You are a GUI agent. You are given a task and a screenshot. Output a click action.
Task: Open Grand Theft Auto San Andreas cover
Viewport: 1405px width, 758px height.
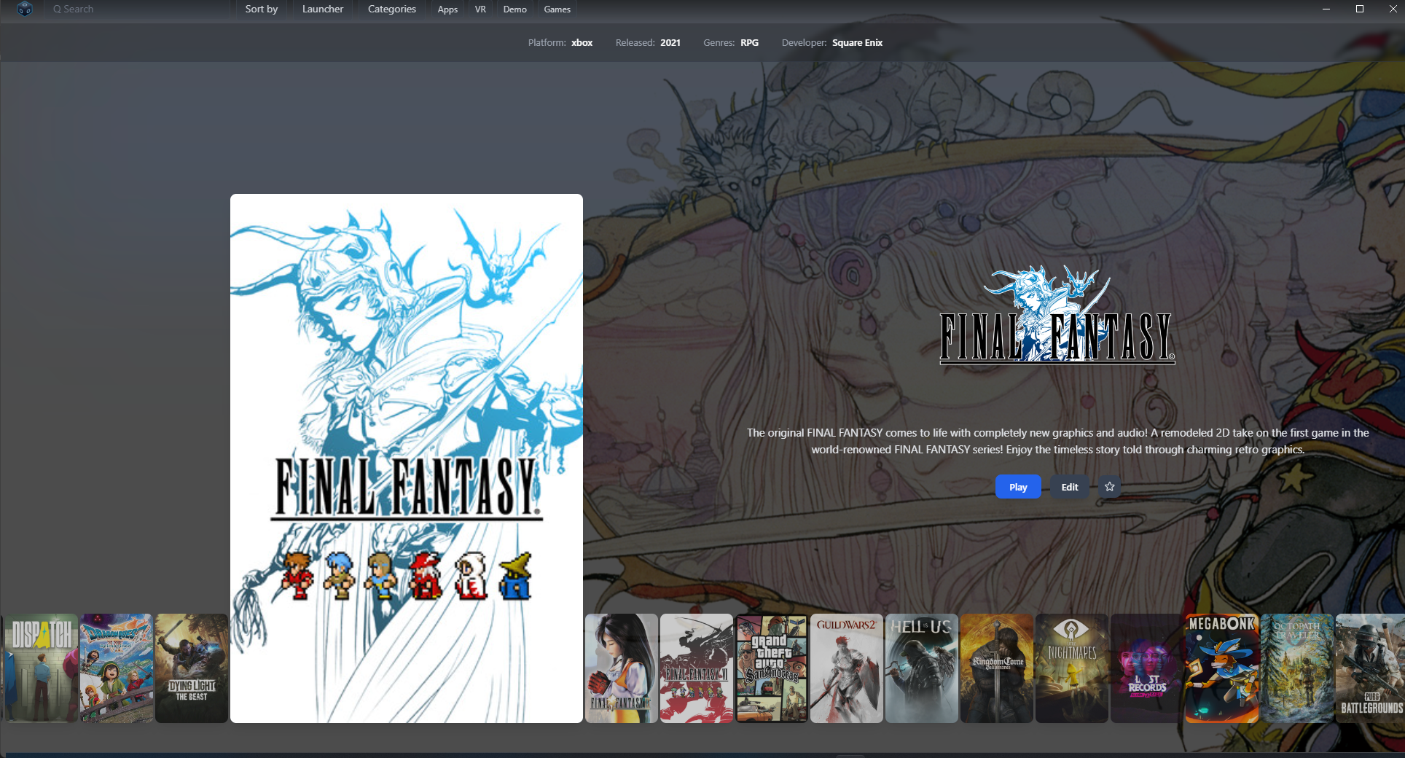(771, 668)
